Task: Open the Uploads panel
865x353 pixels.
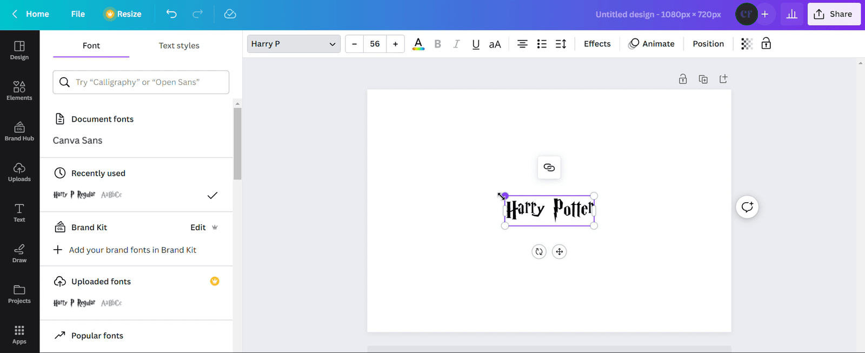Action: (x=19, y=172)
